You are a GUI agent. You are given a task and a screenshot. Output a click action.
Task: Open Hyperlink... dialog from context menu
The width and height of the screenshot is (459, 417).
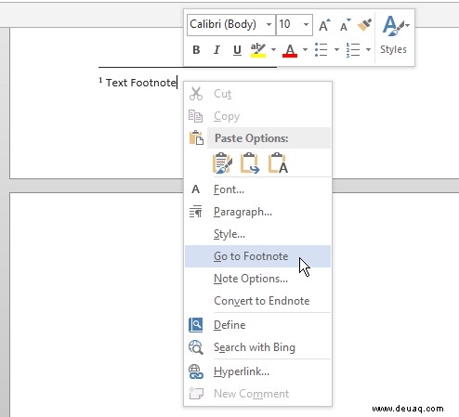tap(257, 371)
